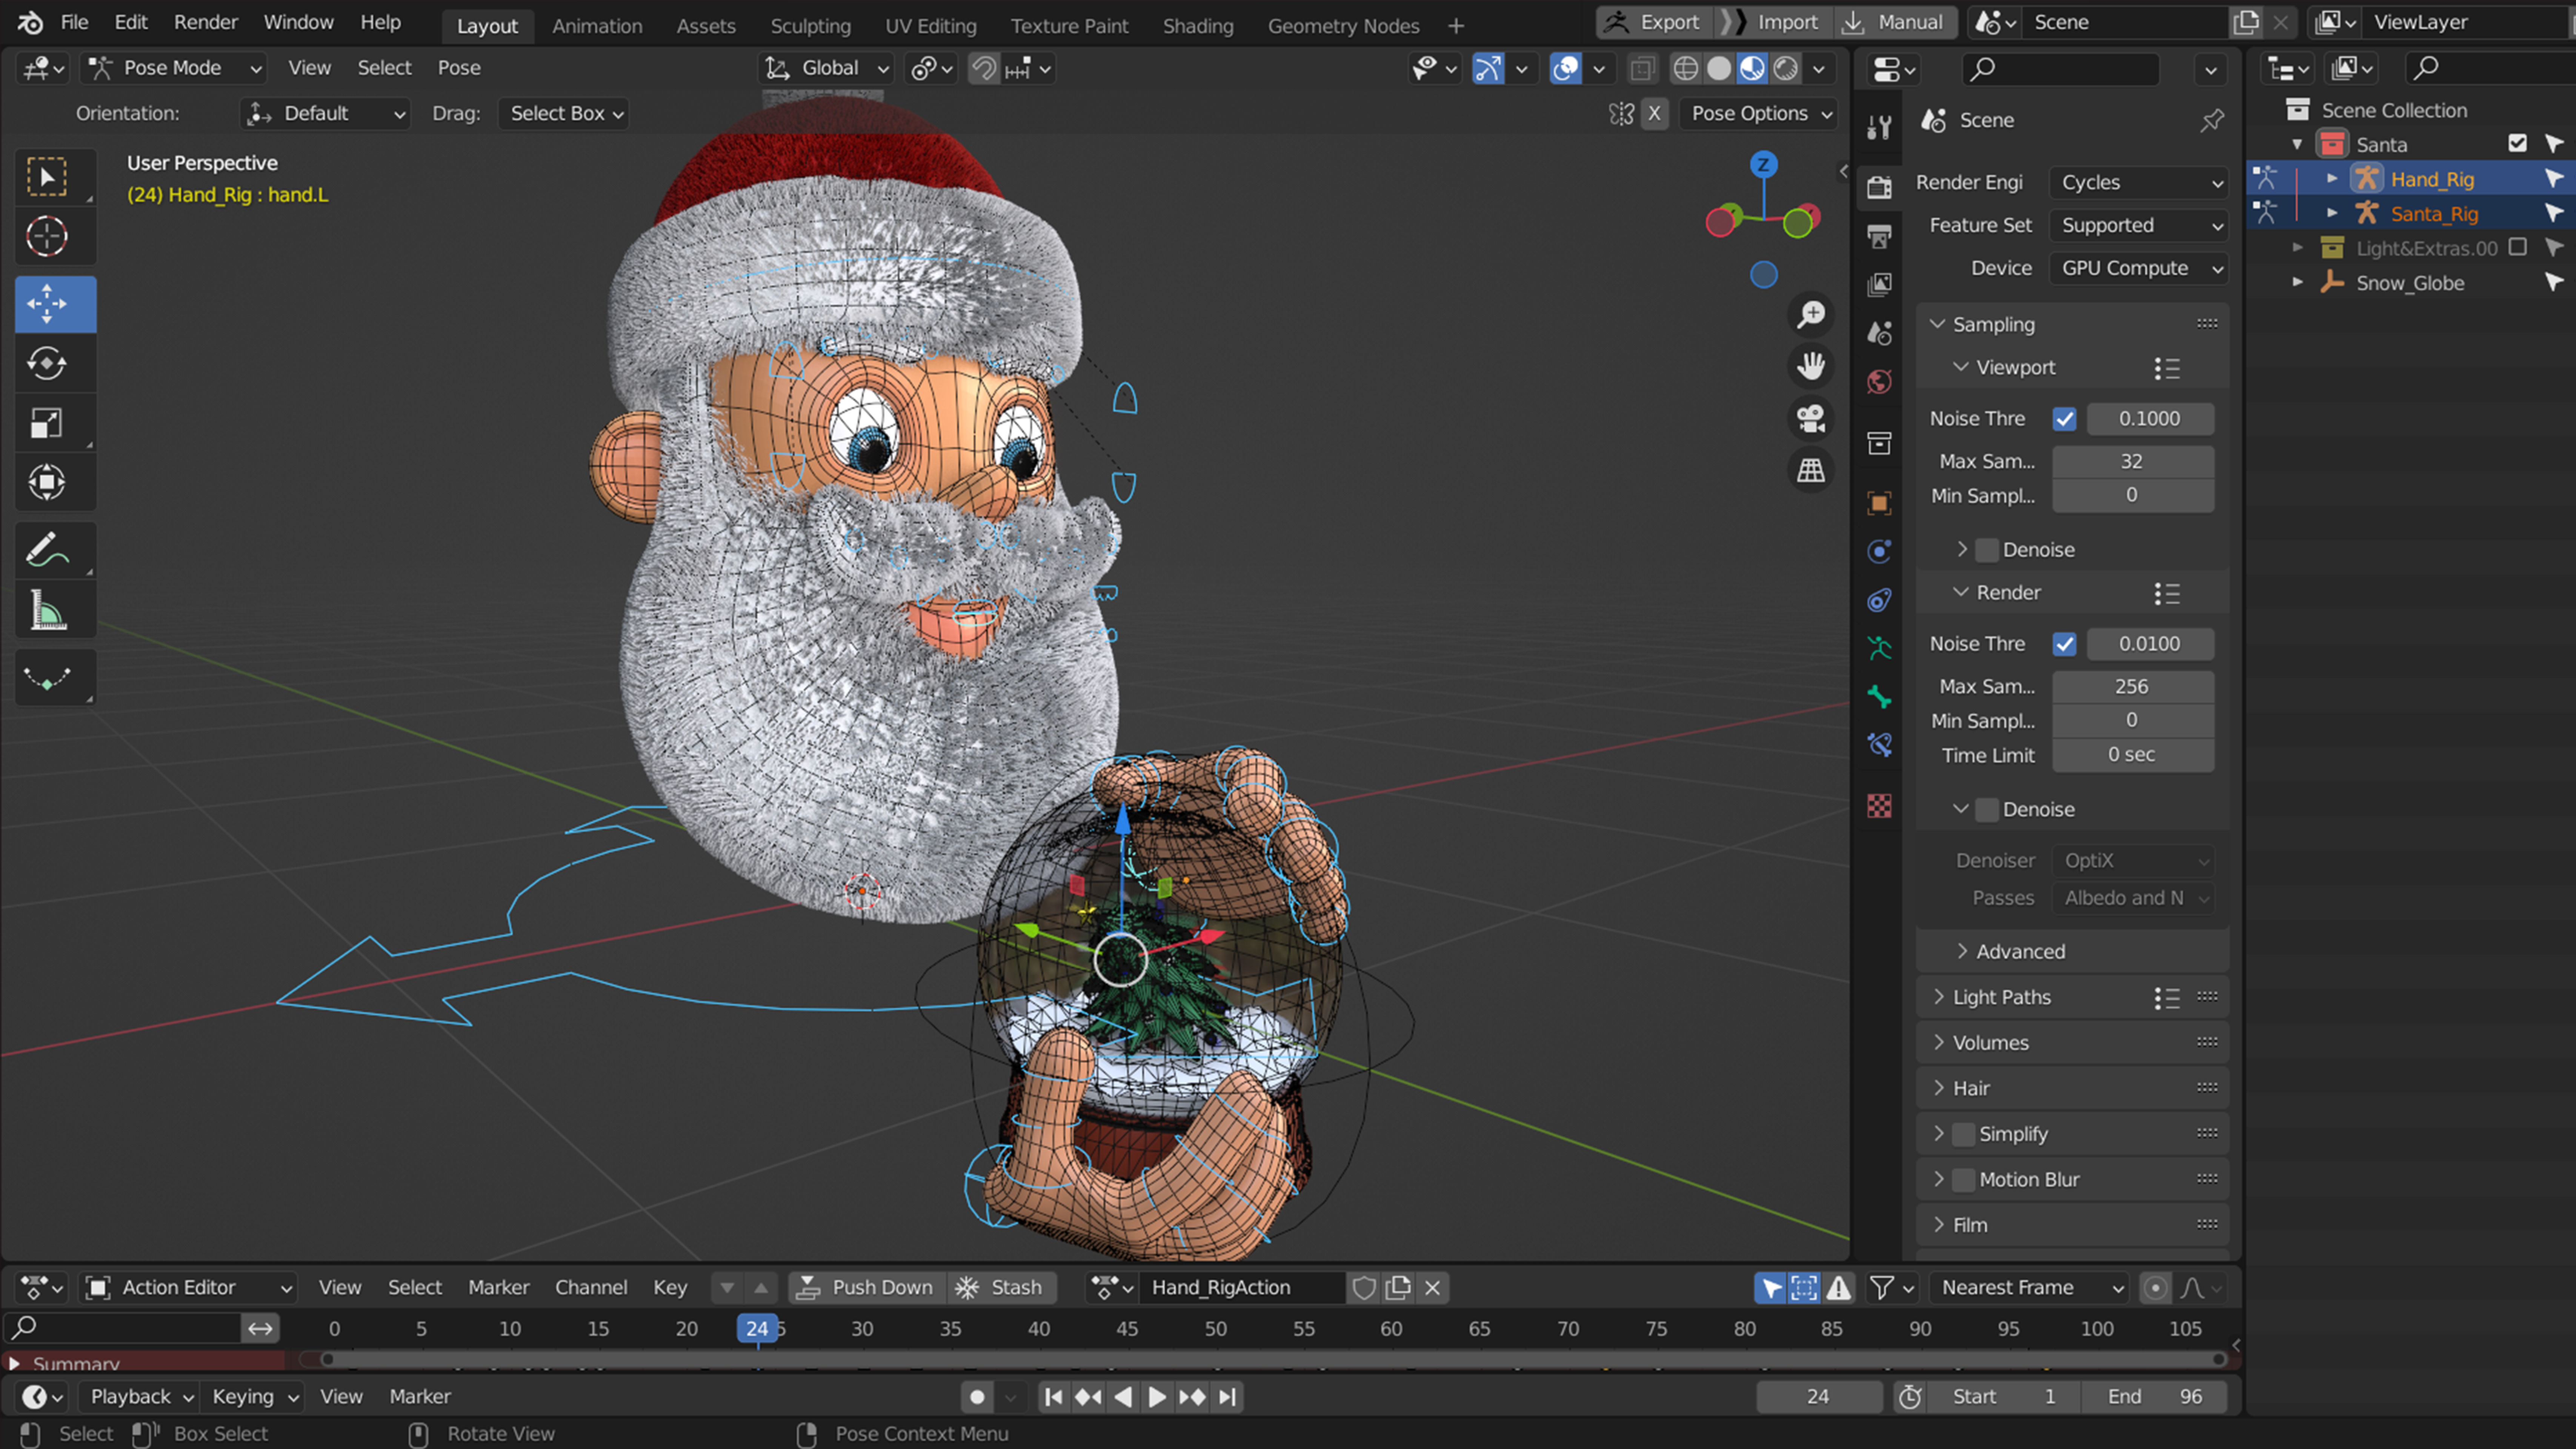Open the Output properties tab
This screenshot has height=1449, width=2576.
[1879, 236]
